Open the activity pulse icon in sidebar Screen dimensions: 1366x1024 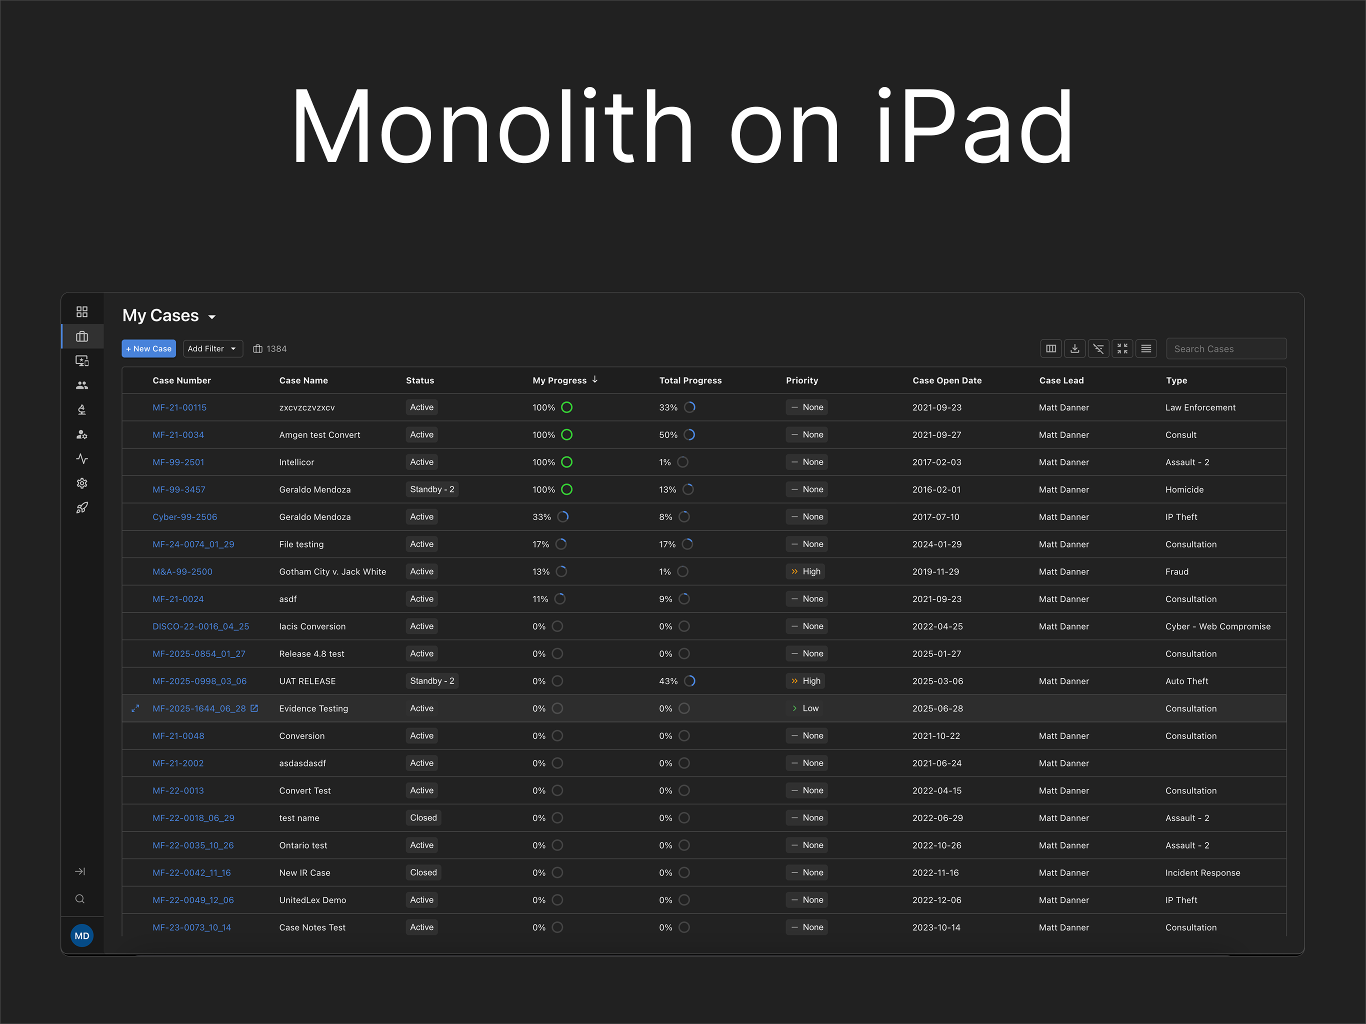pyautogui.click(x=81, y=459)
